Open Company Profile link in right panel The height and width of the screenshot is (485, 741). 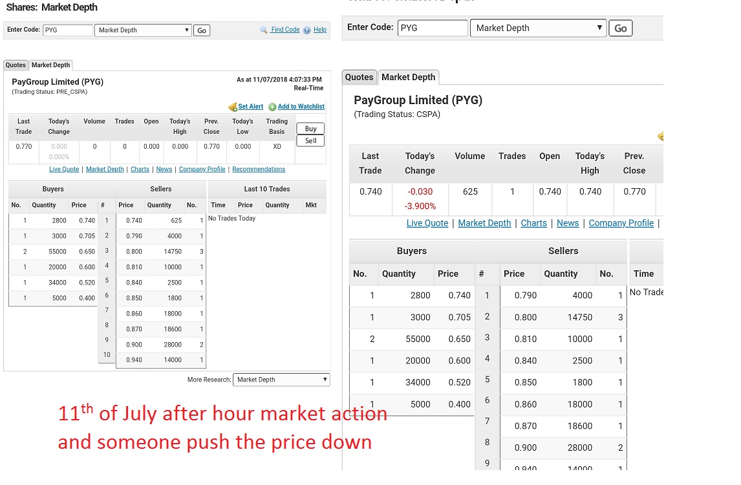tap(621, 223)
